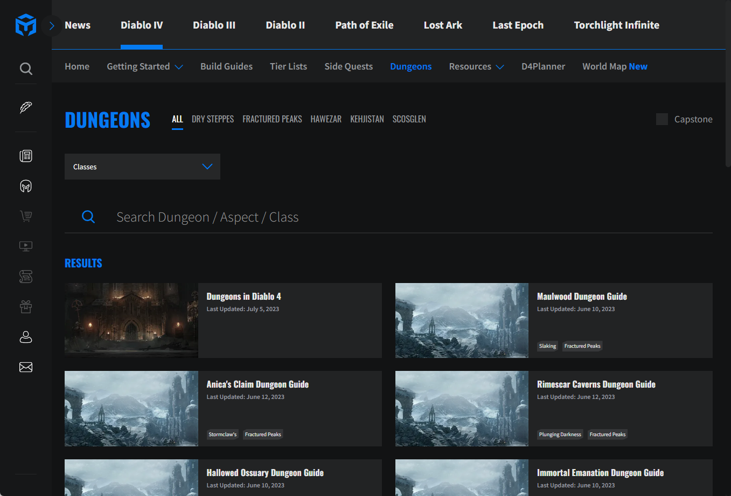Open Anica's Claim Dungeon Guide

click(257, 384)
